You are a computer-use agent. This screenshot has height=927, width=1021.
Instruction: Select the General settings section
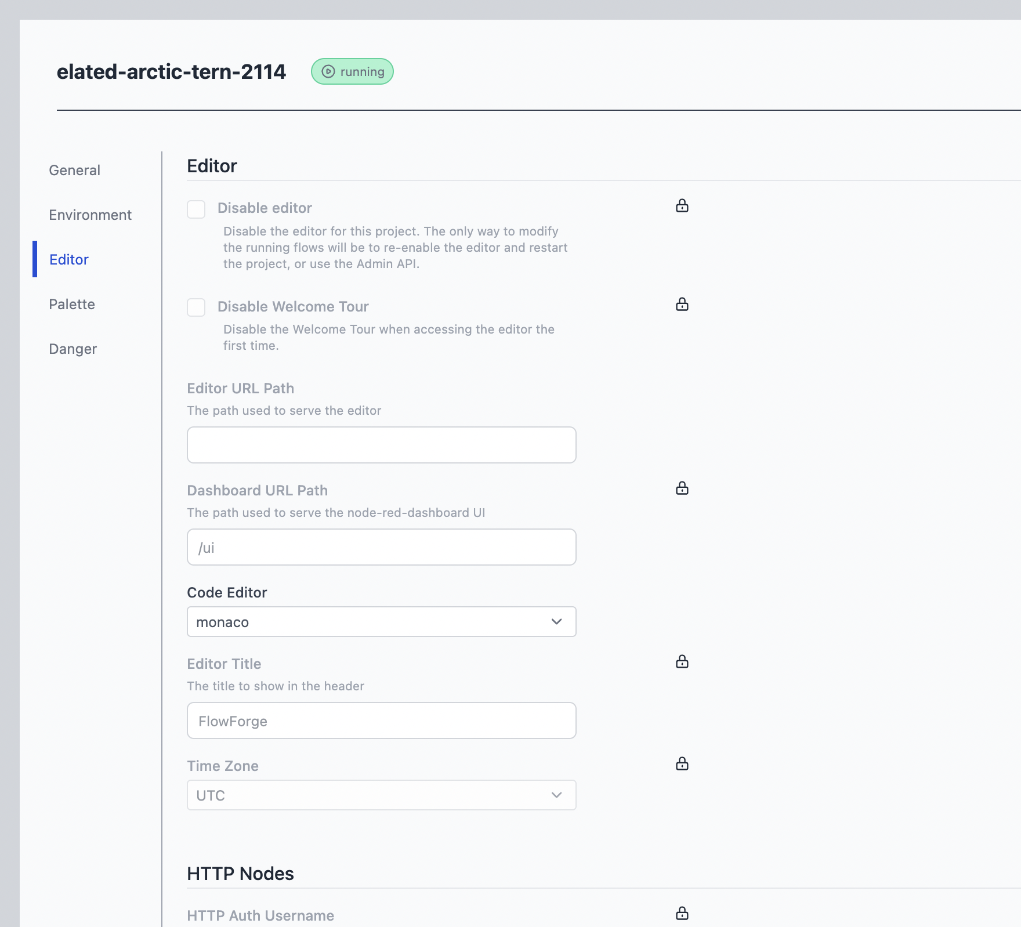(74, 170)
